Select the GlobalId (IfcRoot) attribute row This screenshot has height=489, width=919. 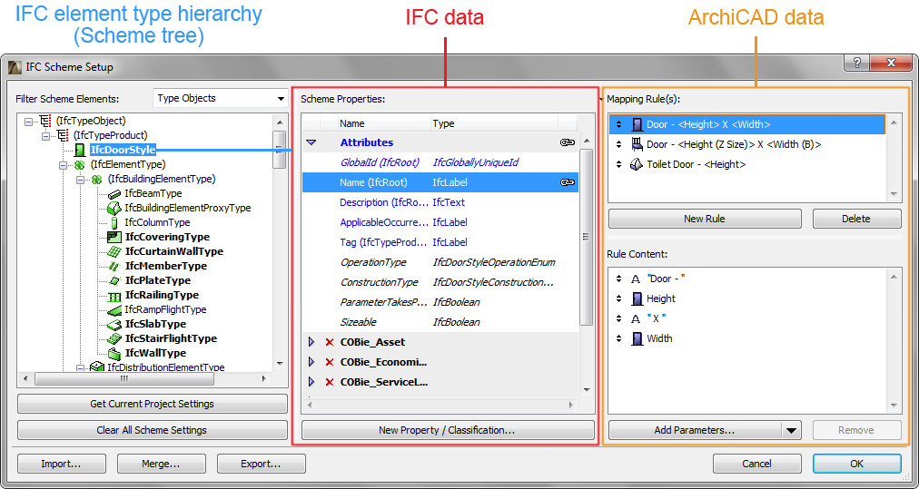click(440, 162)
